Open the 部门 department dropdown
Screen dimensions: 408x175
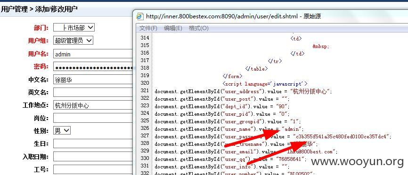[74, 28]
